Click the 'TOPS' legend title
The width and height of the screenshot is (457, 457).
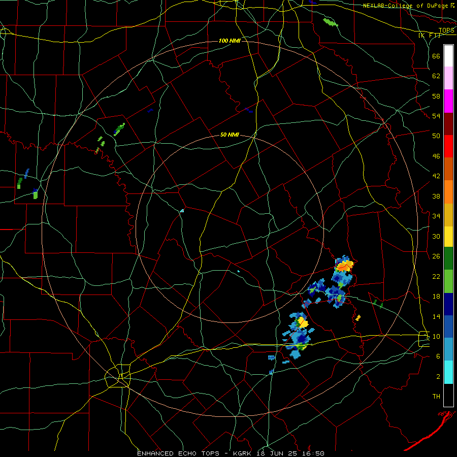[x=446, y=30]
